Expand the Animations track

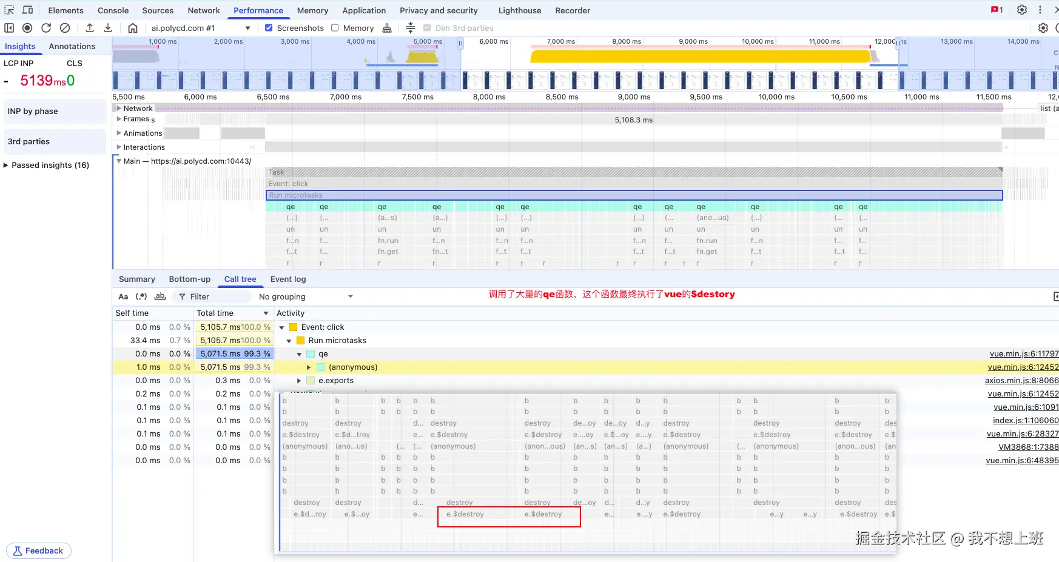coord(119,133)
